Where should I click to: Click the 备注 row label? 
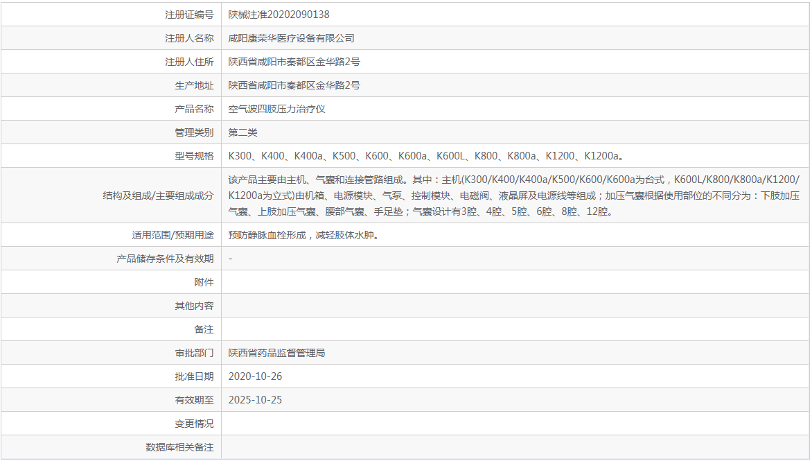pos(204,329)
